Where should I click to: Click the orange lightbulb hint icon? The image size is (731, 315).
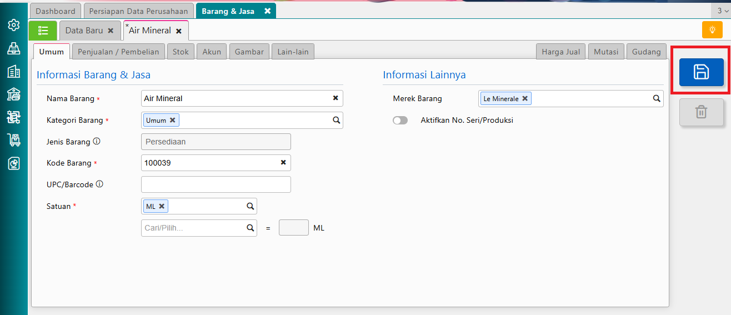pos(712,29)
